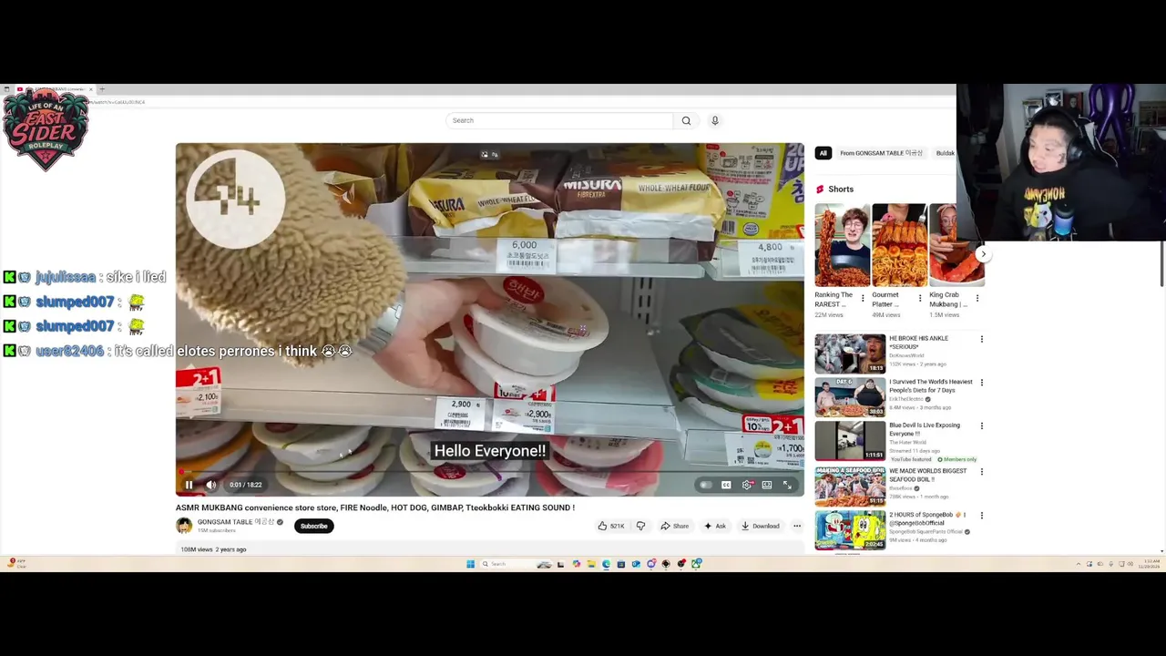Image resolution: width=1166 pixels, height=656 pixels.
Task: Open options for HE BROKE HIS ANKLE
Action: point(981,339)
